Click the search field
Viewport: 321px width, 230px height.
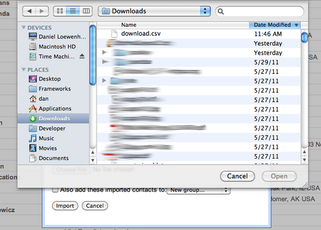(x=260, y=11)
